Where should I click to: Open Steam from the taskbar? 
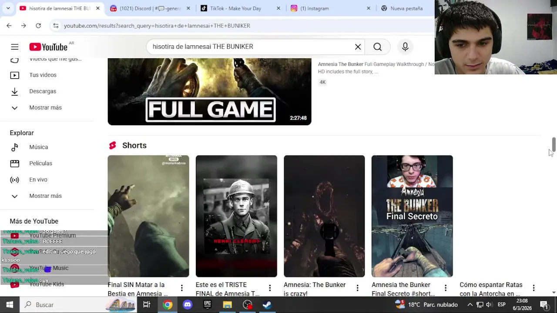pyautogui.click(x=267, y=305)
